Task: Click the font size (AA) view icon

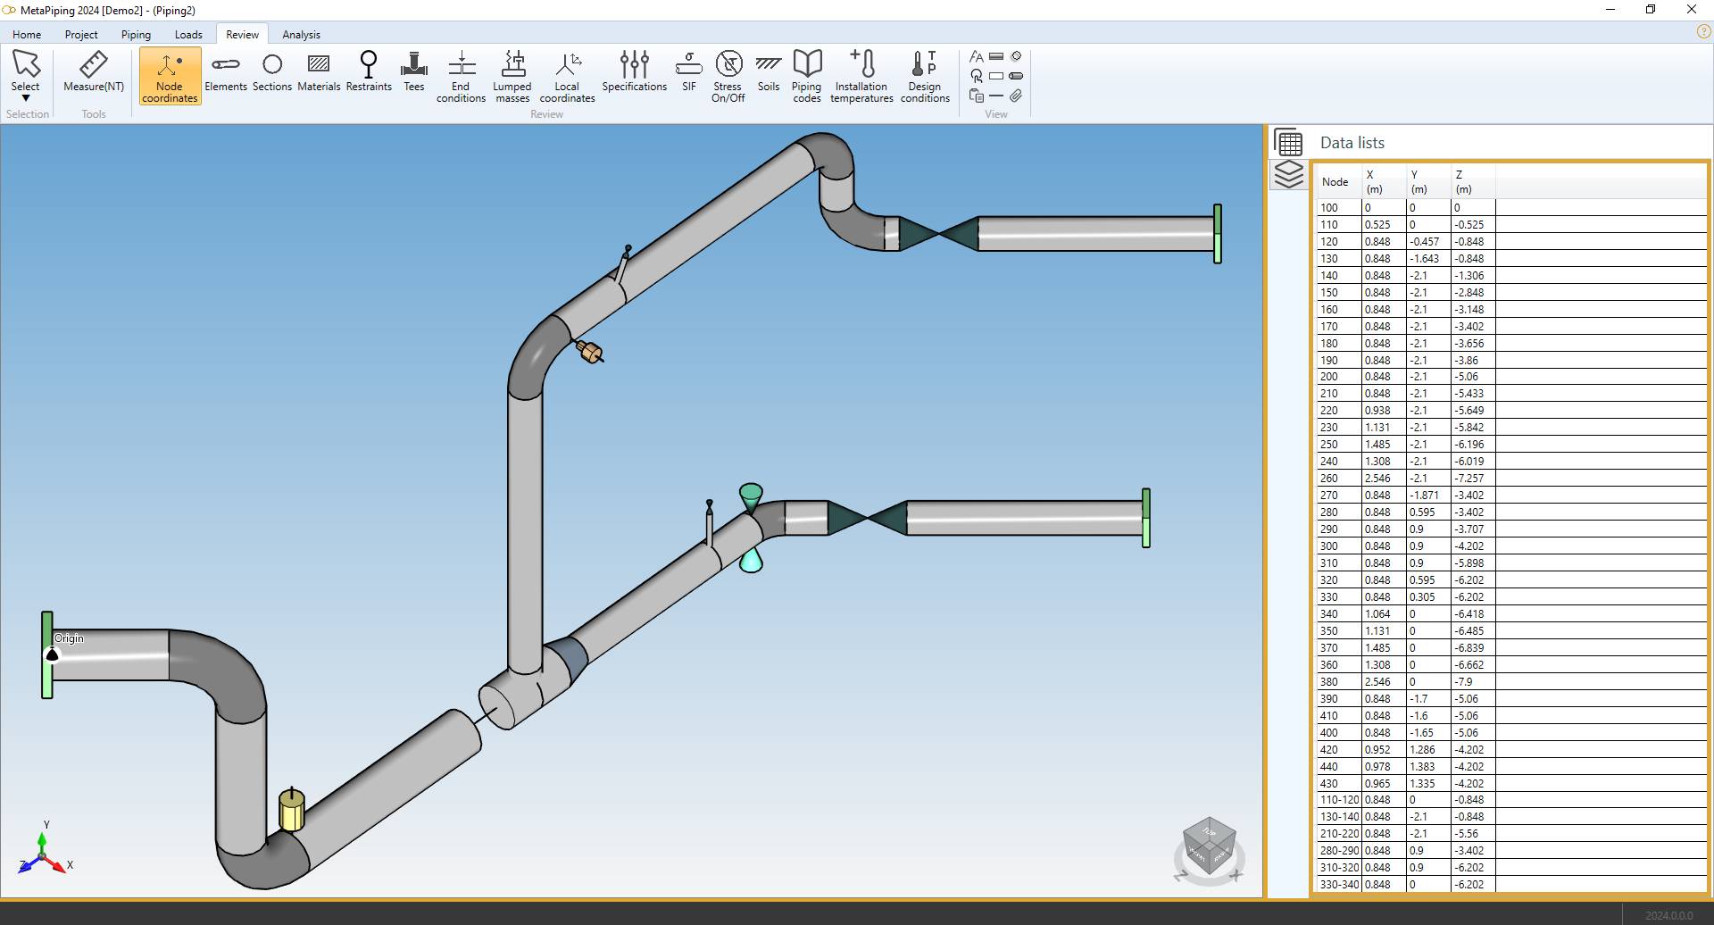Action: pyautogui.click(x=977, y=56)
